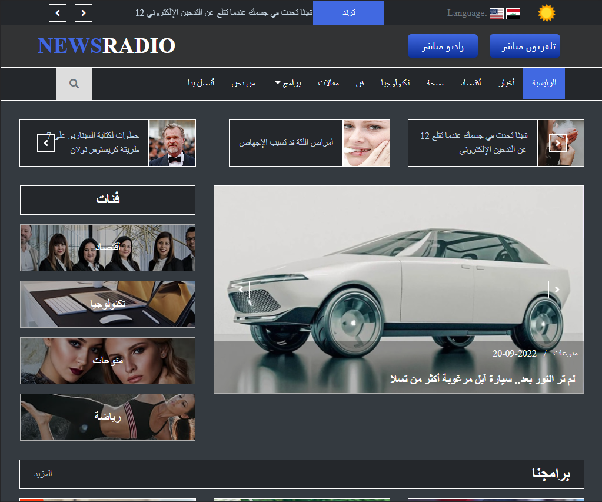Open the Christopher Nolan screenwriting article headline
The image size is (602, 502).
coord(92,142)
